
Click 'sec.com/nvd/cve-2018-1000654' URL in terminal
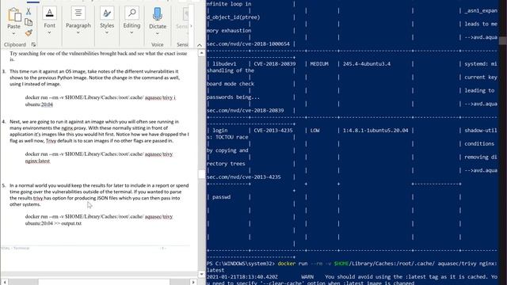pyautogui.click(x=248, y=44)
